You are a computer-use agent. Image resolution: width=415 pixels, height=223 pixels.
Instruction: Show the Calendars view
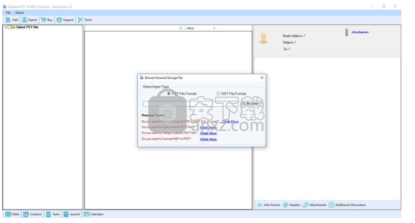[x=93, y=214]
